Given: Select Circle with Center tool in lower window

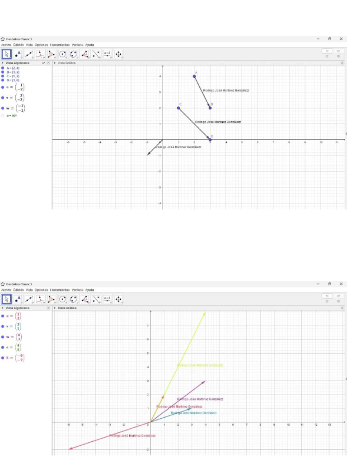Looking at the screenshot, I should (x=62, y=299).
